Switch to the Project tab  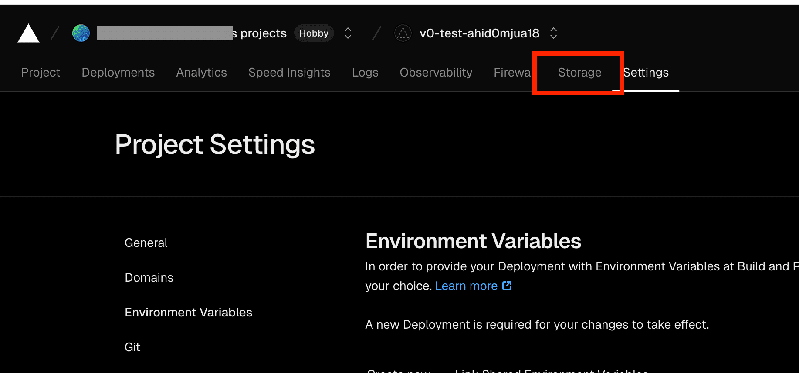[41, 73]
